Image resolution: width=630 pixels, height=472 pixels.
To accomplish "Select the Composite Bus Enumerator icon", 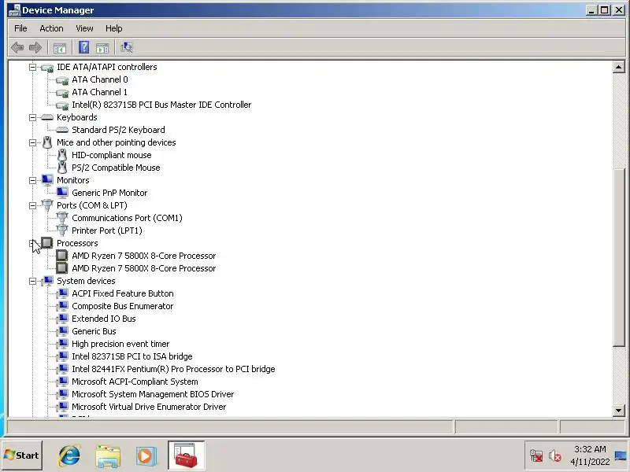I will pyautogui.click(x=62, y=306).
